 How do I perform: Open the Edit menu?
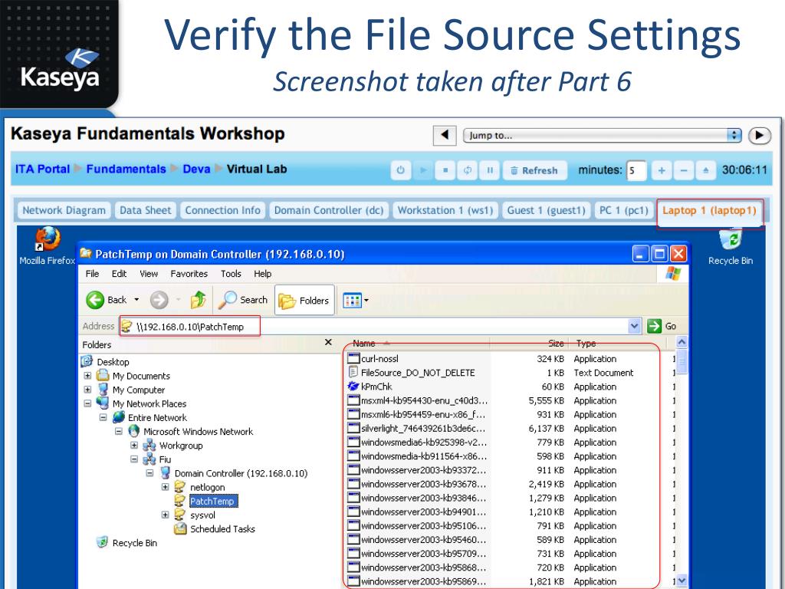(119, 274)
